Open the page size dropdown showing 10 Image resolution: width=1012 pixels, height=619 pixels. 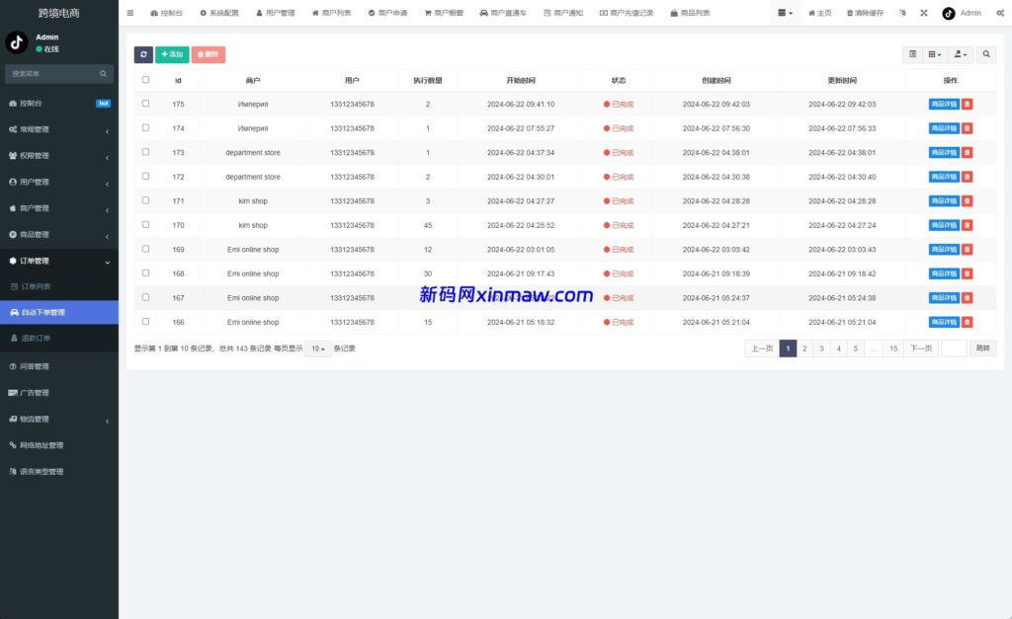tap(316, 348)
